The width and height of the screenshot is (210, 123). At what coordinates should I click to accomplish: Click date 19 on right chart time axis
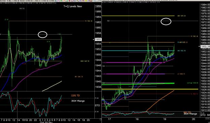pyautogui.click(x=165, y=119)
